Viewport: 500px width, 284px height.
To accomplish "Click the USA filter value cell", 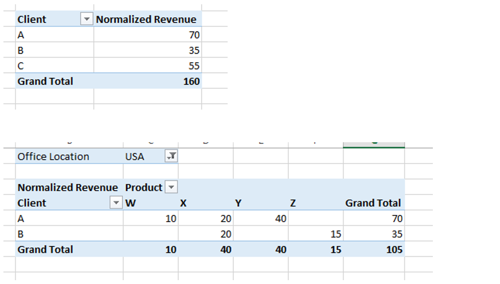I will [142, 156].
